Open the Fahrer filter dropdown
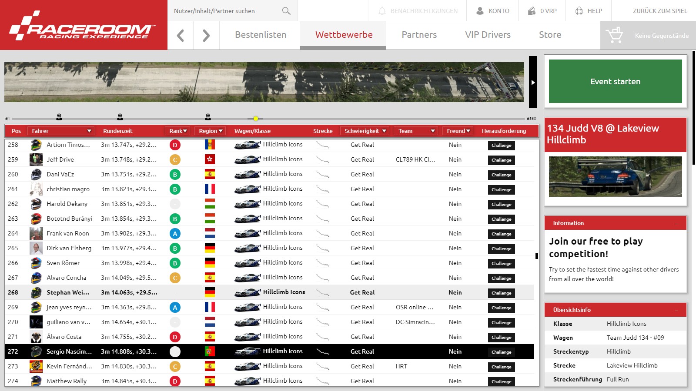Viewport: 696px width, 391px height. pos(60,131)
